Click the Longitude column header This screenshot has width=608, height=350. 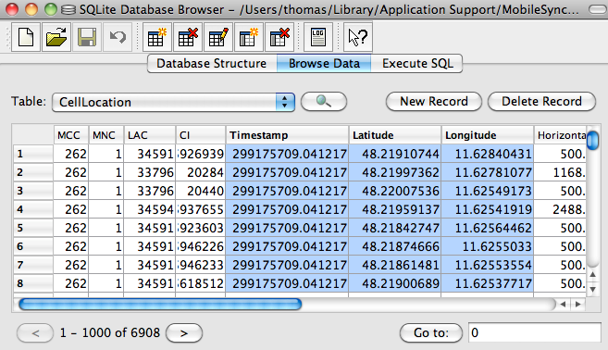pos(488,135)
